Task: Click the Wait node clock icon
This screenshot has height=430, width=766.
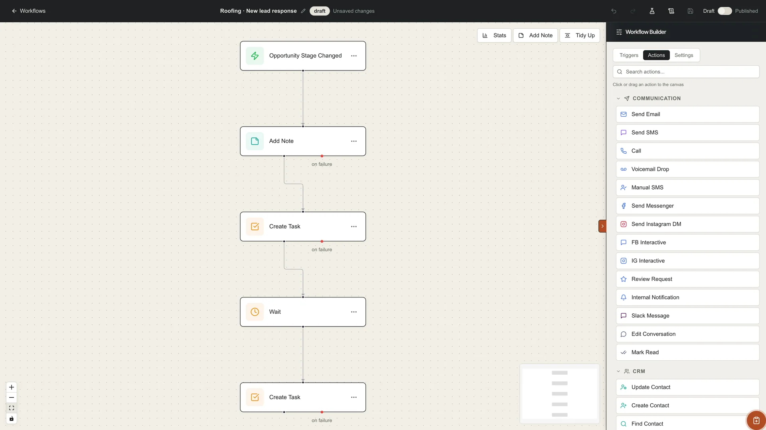Action: pyautogui.click(x=255, y=312)
